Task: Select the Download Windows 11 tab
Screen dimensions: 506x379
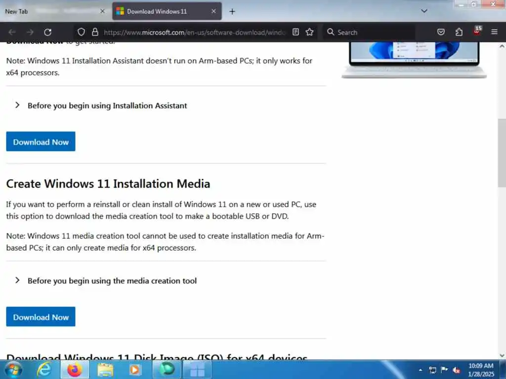Action: pos(167,11)
